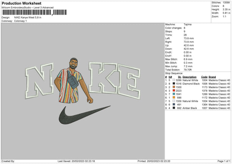Image resolution: width=232 pixels, height=164 pixels.
Task: Click the Height value "3.35 in"
Action: coord(226,9)
